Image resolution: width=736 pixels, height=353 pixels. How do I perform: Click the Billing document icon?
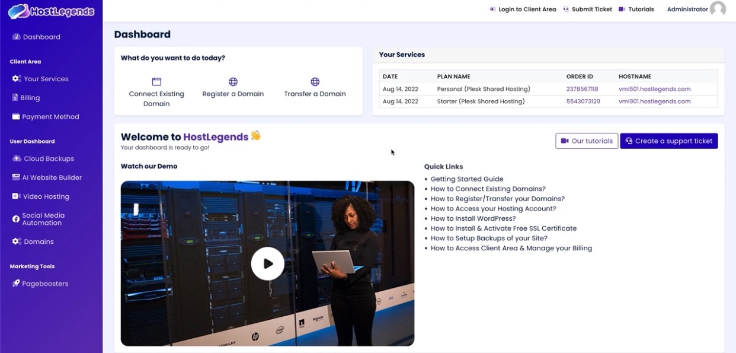pos(15,97)
